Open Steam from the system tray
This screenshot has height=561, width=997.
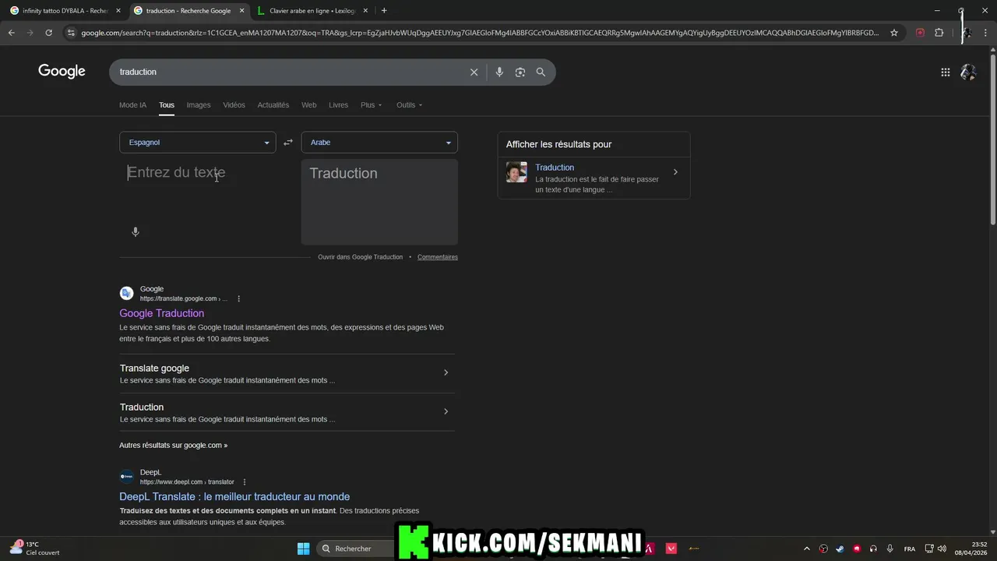click(840, 549)
